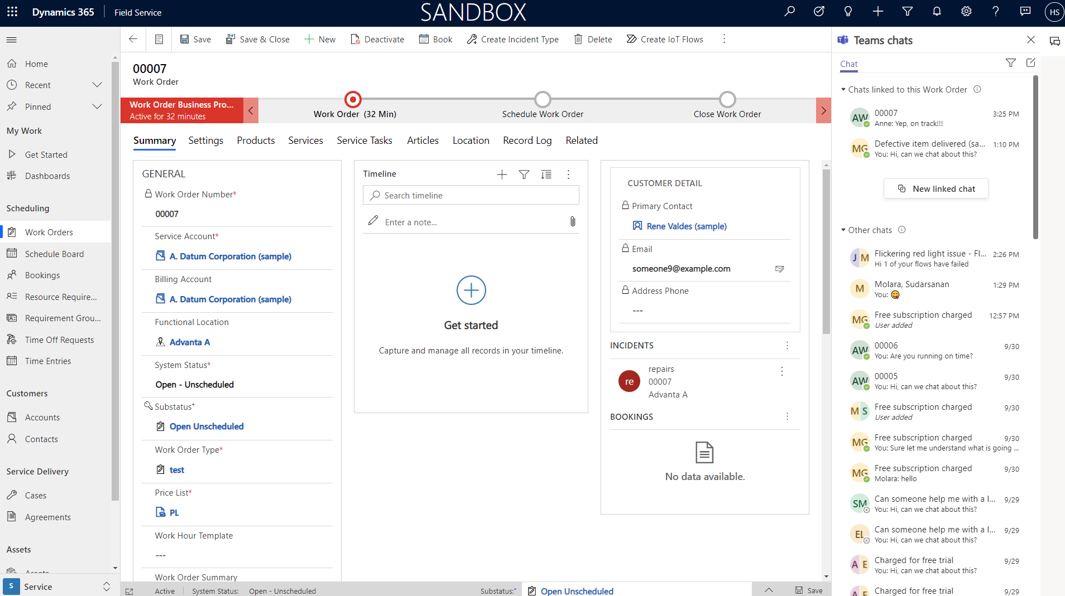Screen dimensions: 1065x596
Task: Click the New linked chat button
Action: 936,188
